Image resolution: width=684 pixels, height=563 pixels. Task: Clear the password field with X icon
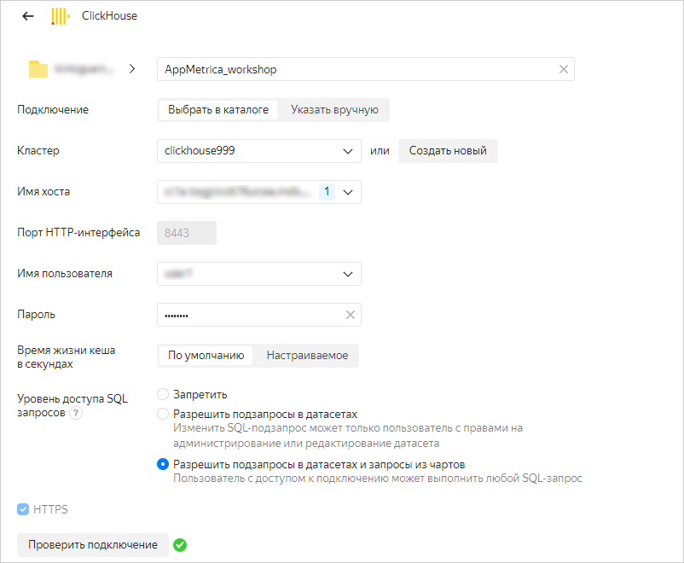coord(350,315)
